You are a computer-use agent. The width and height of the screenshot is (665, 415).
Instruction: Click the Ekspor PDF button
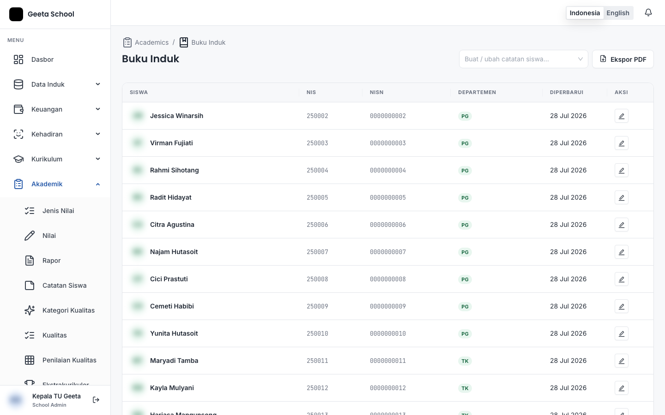pyautogui.click(x=623, y=59)
